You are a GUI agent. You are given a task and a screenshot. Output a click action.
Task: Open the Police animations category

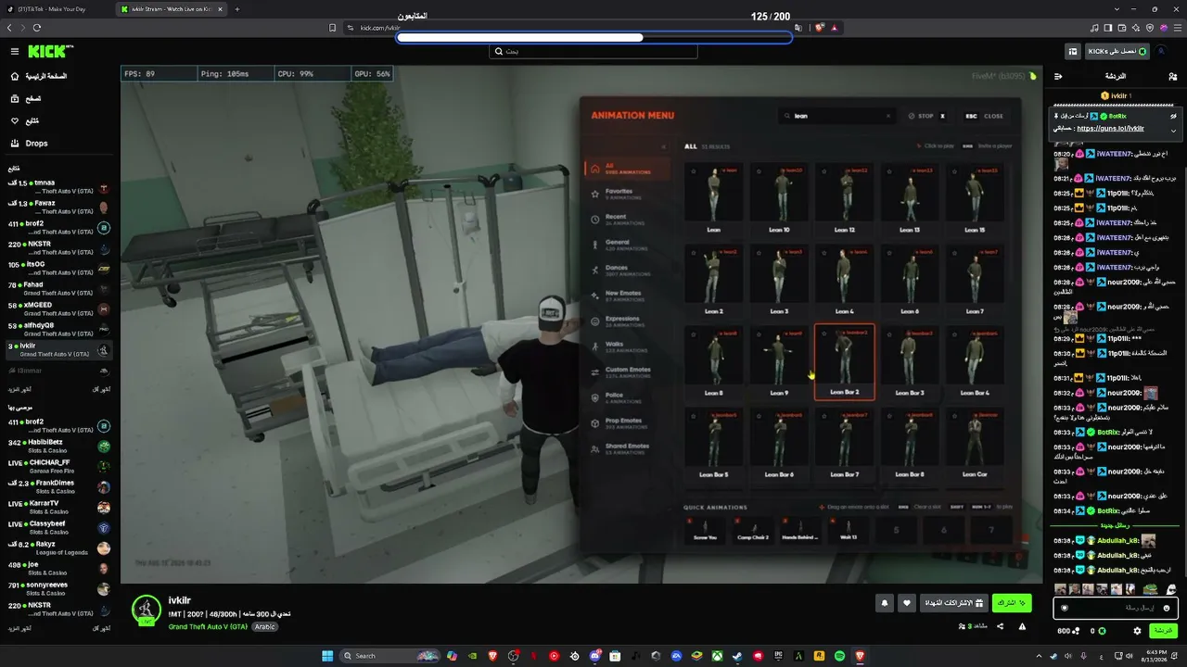628,397
